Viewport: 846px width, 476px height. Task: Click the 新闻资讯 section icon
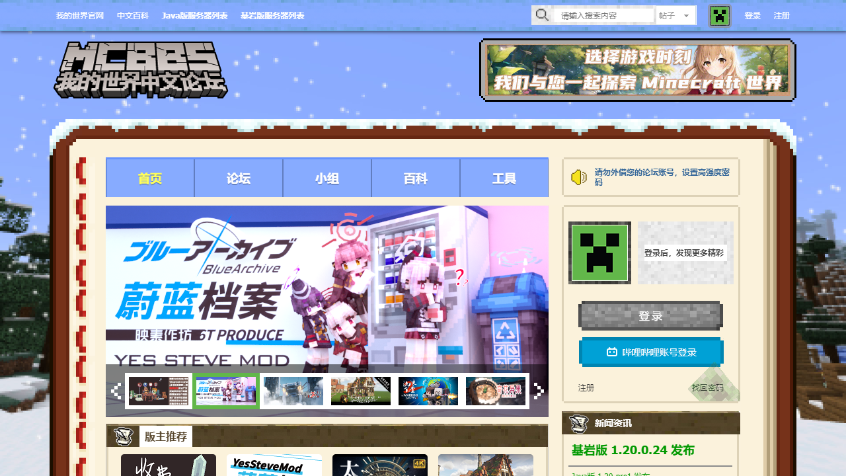coord(579,423)
